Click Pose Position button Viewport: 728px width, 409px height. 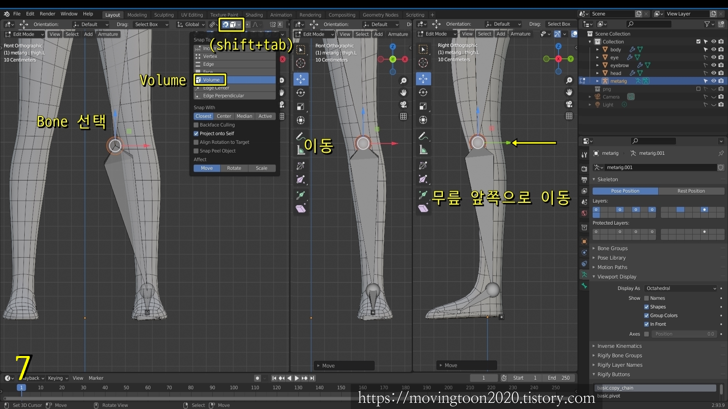pos(625,191)
